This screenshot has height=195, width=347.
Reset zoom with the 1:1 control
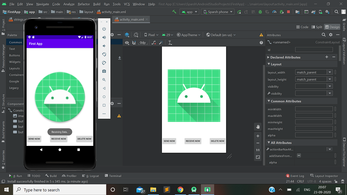pyautogui.click(x=258, y=150)
